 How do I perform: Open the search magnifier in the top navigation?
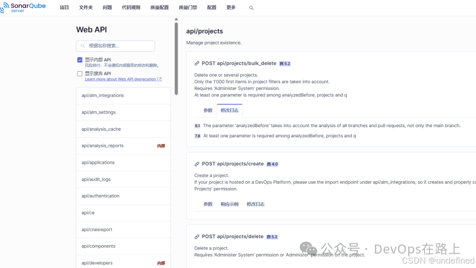[251, 8]
